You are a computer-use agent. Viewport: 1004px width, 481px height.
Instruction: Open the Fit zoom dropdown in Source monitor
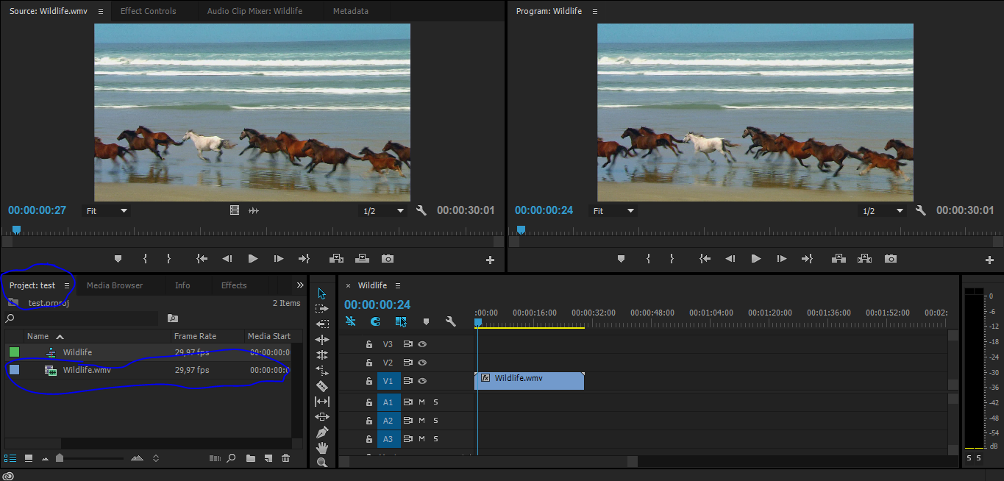tap(107, 210)
